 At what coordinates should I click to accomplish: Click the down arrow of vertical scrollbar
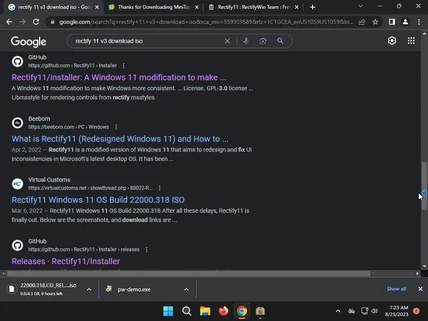424,266
